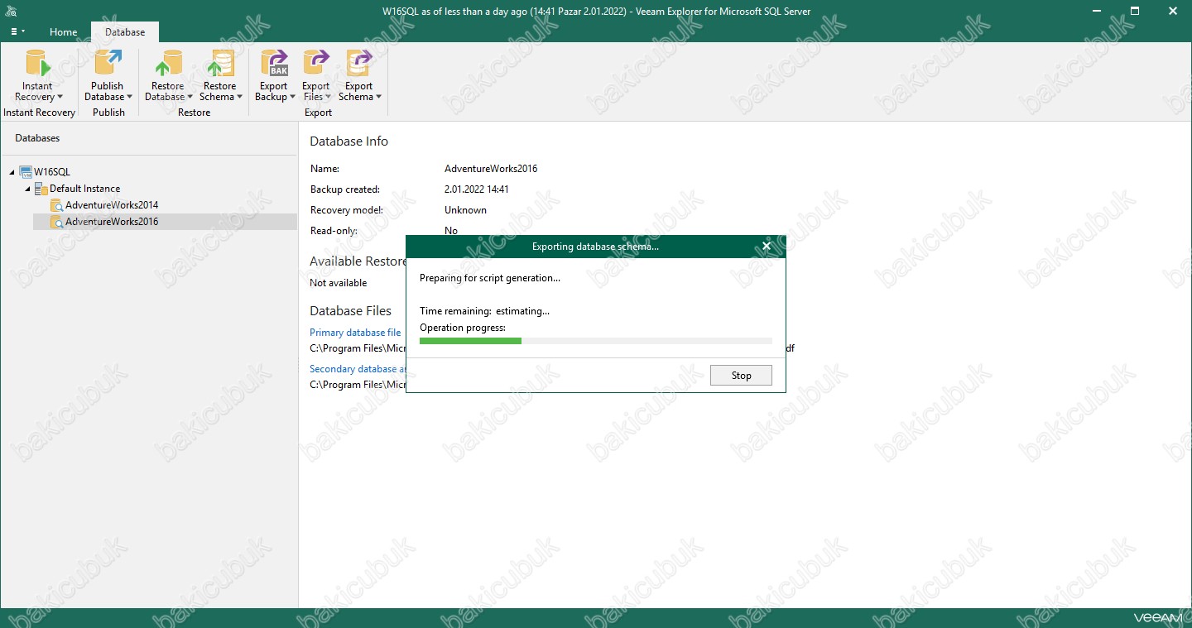Select AdventureWorks2014 in the tree

pos(112,205)
